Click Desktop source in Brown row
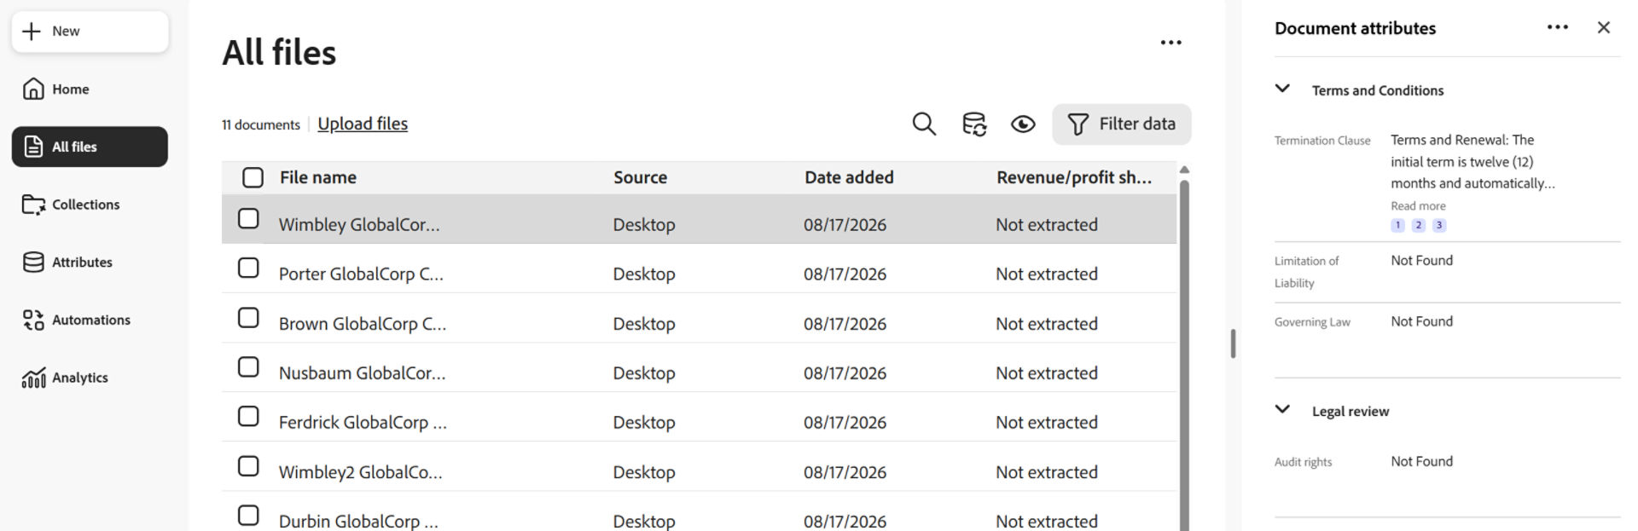Viewport: 1638px width, 531px height. (x=644, y=324)
